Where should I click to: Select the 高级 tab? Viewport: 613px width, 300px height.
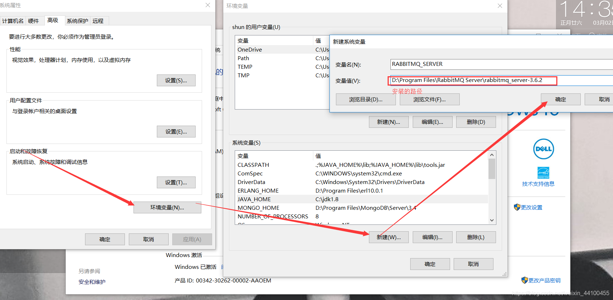pyautogui.click(x=53, y=20)
